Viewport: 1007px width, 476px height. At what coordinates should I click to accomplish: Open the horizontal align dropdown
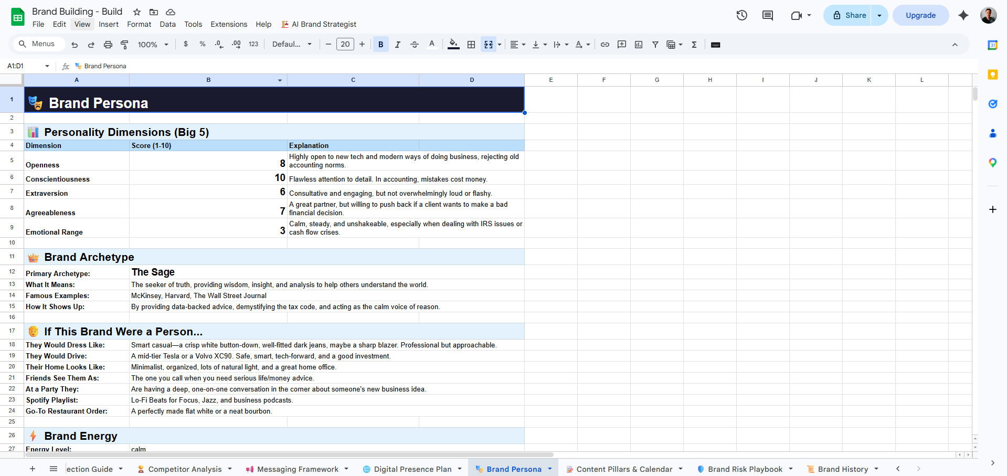click(518, 45)
